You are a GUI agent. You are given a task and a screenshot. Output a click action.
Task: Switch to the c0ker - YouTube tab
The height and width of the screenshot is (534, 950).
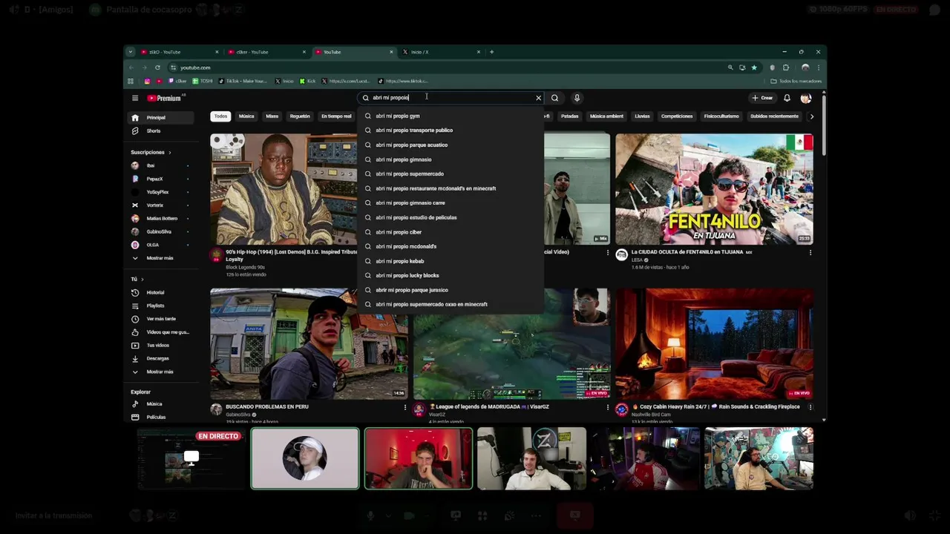(x=266, y=52)
